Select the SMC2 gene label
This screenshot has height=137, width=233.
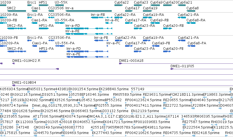[11, 8]
